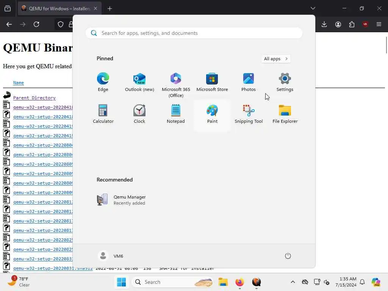Image resolution: width=388 pixels, height=291 pixels.
Task: Click the power button in Start menu
Action: click(x=288, y=256)
